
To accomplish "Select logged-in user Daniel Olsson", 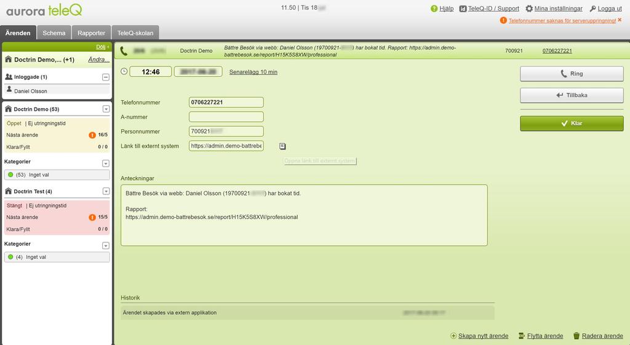I will click(57, 91).
